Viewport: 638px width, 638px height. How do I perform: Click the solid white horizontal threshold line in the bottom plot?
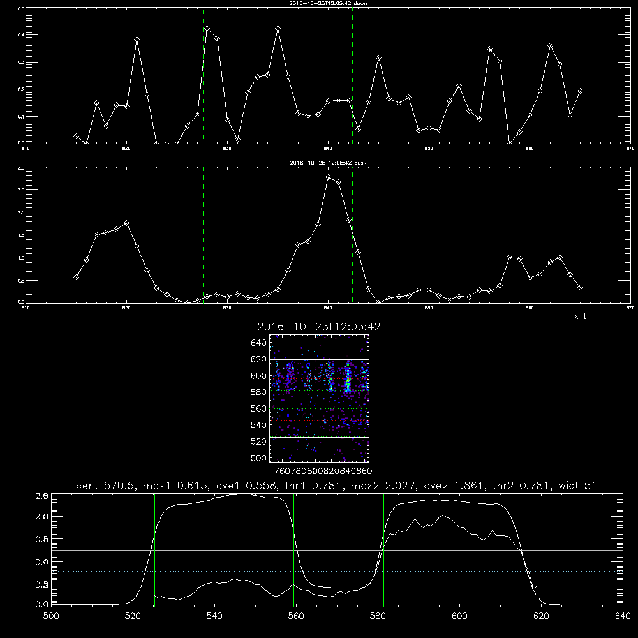(337, 550)
